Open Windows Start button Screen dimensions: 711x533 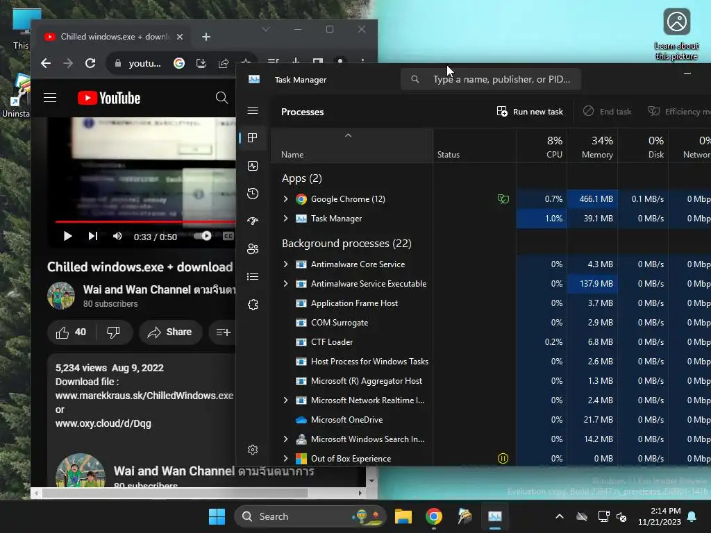217,516
